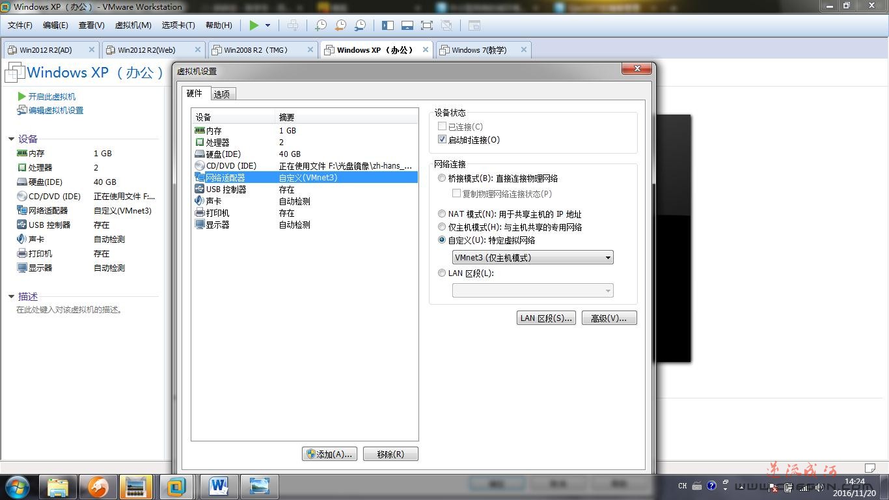Viewport: 889px width, 500px height.
Task: Open the power options arrow beside the play icon
Action: pyautogui.click(x=267, y=25)
